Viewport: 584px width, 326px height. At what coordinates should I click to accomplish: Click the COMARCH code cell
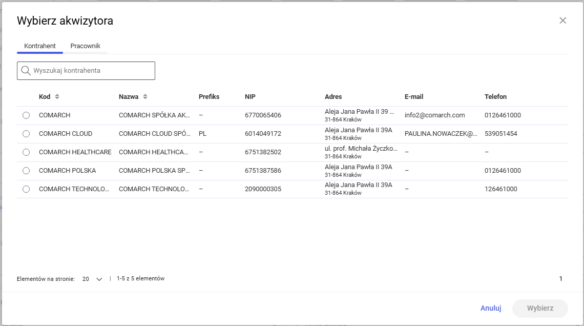(54, 115)
